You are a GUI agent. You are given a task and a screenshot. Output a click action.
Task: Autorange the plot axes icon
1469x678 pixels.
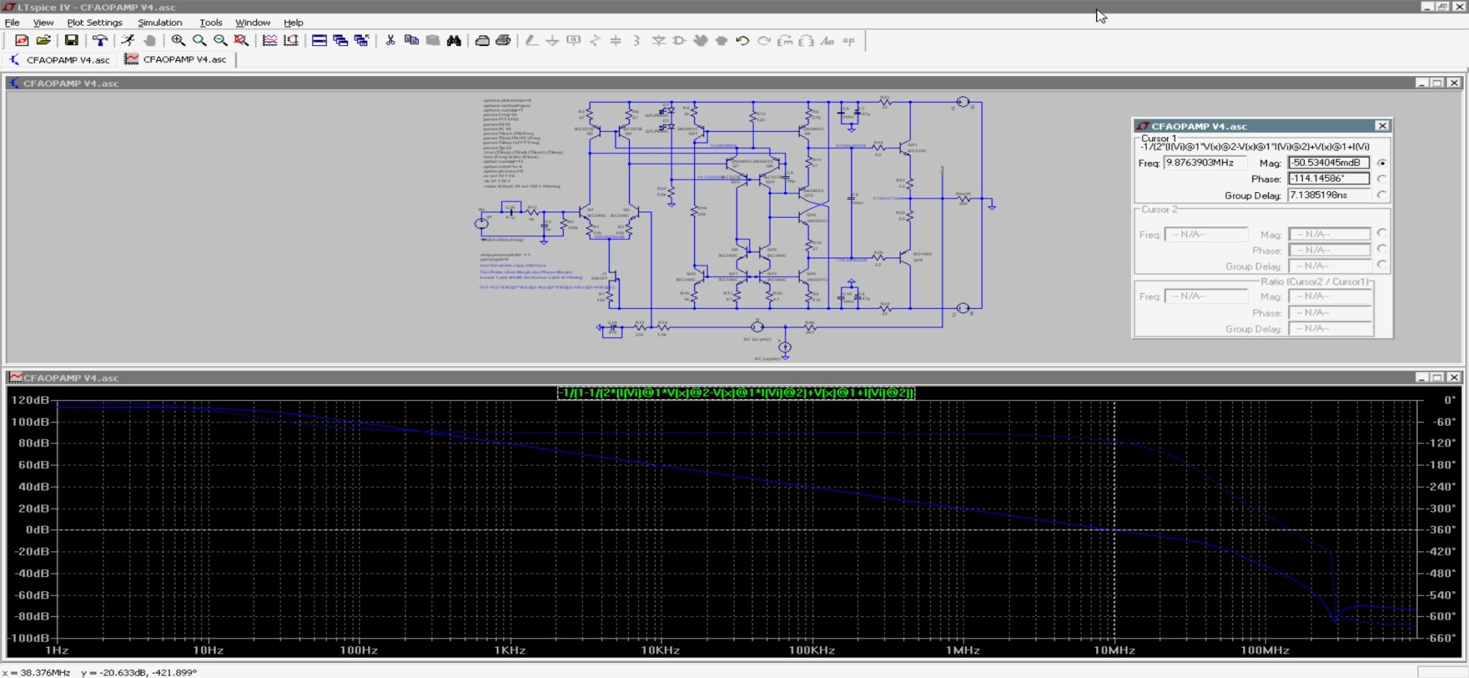pyautogui.click(x=291, y=41)
